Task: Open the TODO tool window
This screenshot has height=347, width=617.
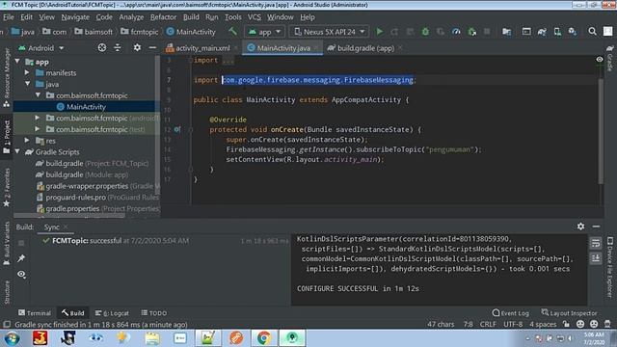Action: pyautogui.click(x=154, y=313)
